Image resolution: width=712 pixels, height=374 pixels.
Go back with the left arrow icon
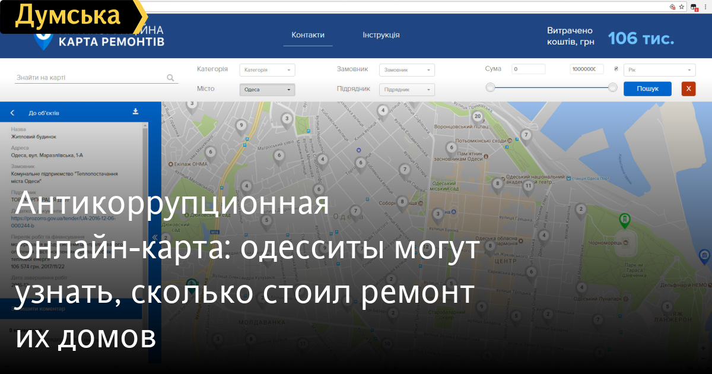pos(12,113)
